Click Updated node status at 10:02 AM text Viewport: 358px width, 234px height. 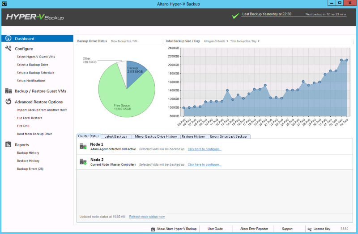(x=102, y=217)
